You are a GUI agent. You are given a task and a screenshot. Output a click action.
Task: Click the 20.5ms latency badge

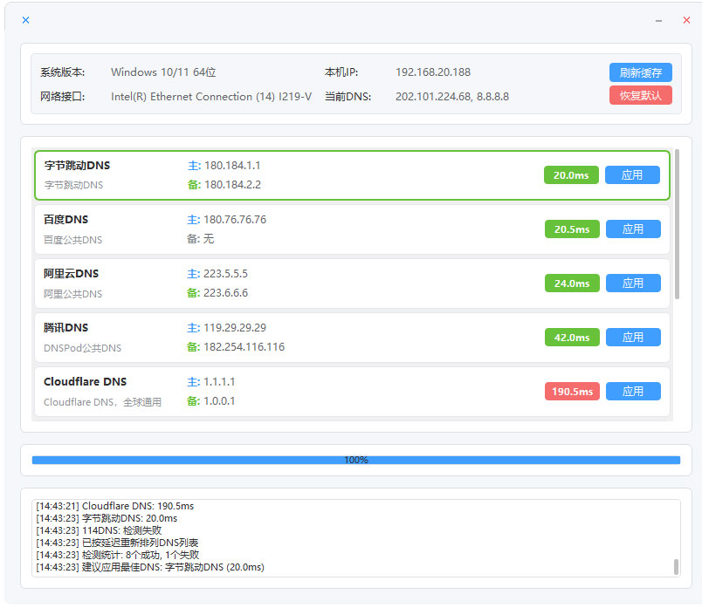572,229
